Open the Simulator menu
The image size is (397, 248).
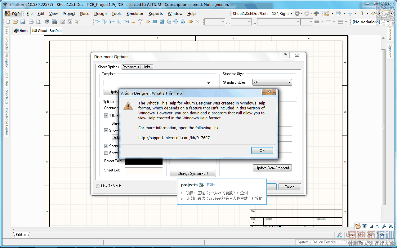(135, 14)
